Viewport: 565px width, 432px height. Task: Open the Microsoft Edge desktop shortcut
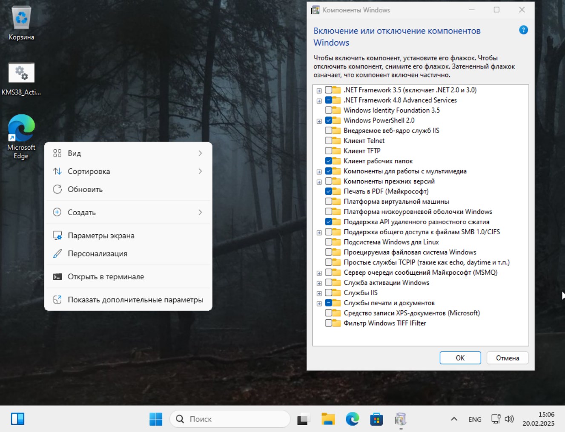click(x=21, y=137)
